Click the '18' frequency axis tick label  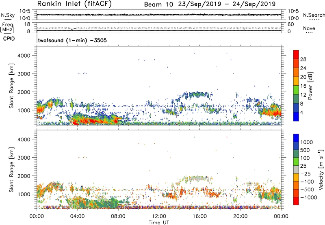[x=27, y=24]
